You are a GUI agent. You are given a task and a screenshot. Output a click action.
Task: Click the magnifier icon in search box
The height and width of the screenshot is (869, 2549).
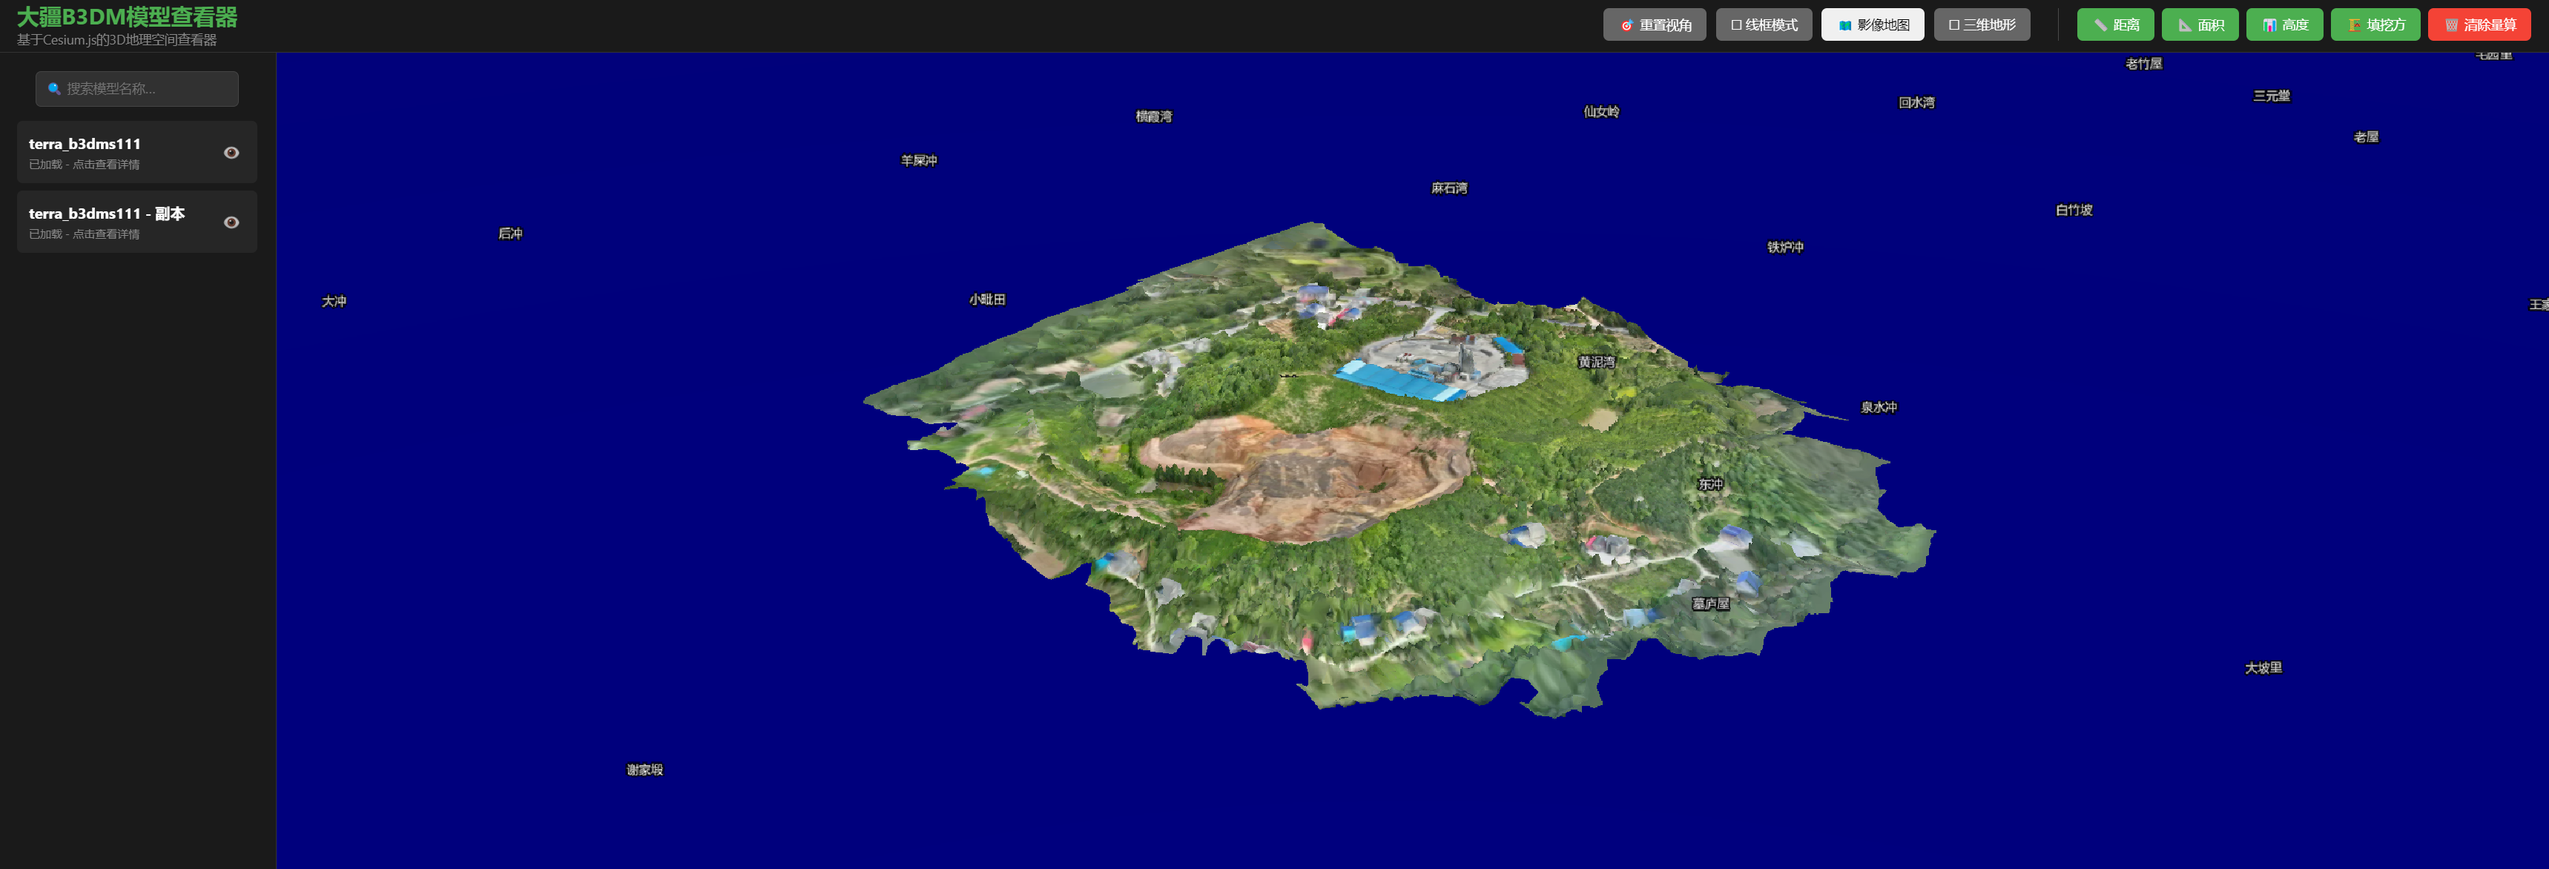coord(54,89)
